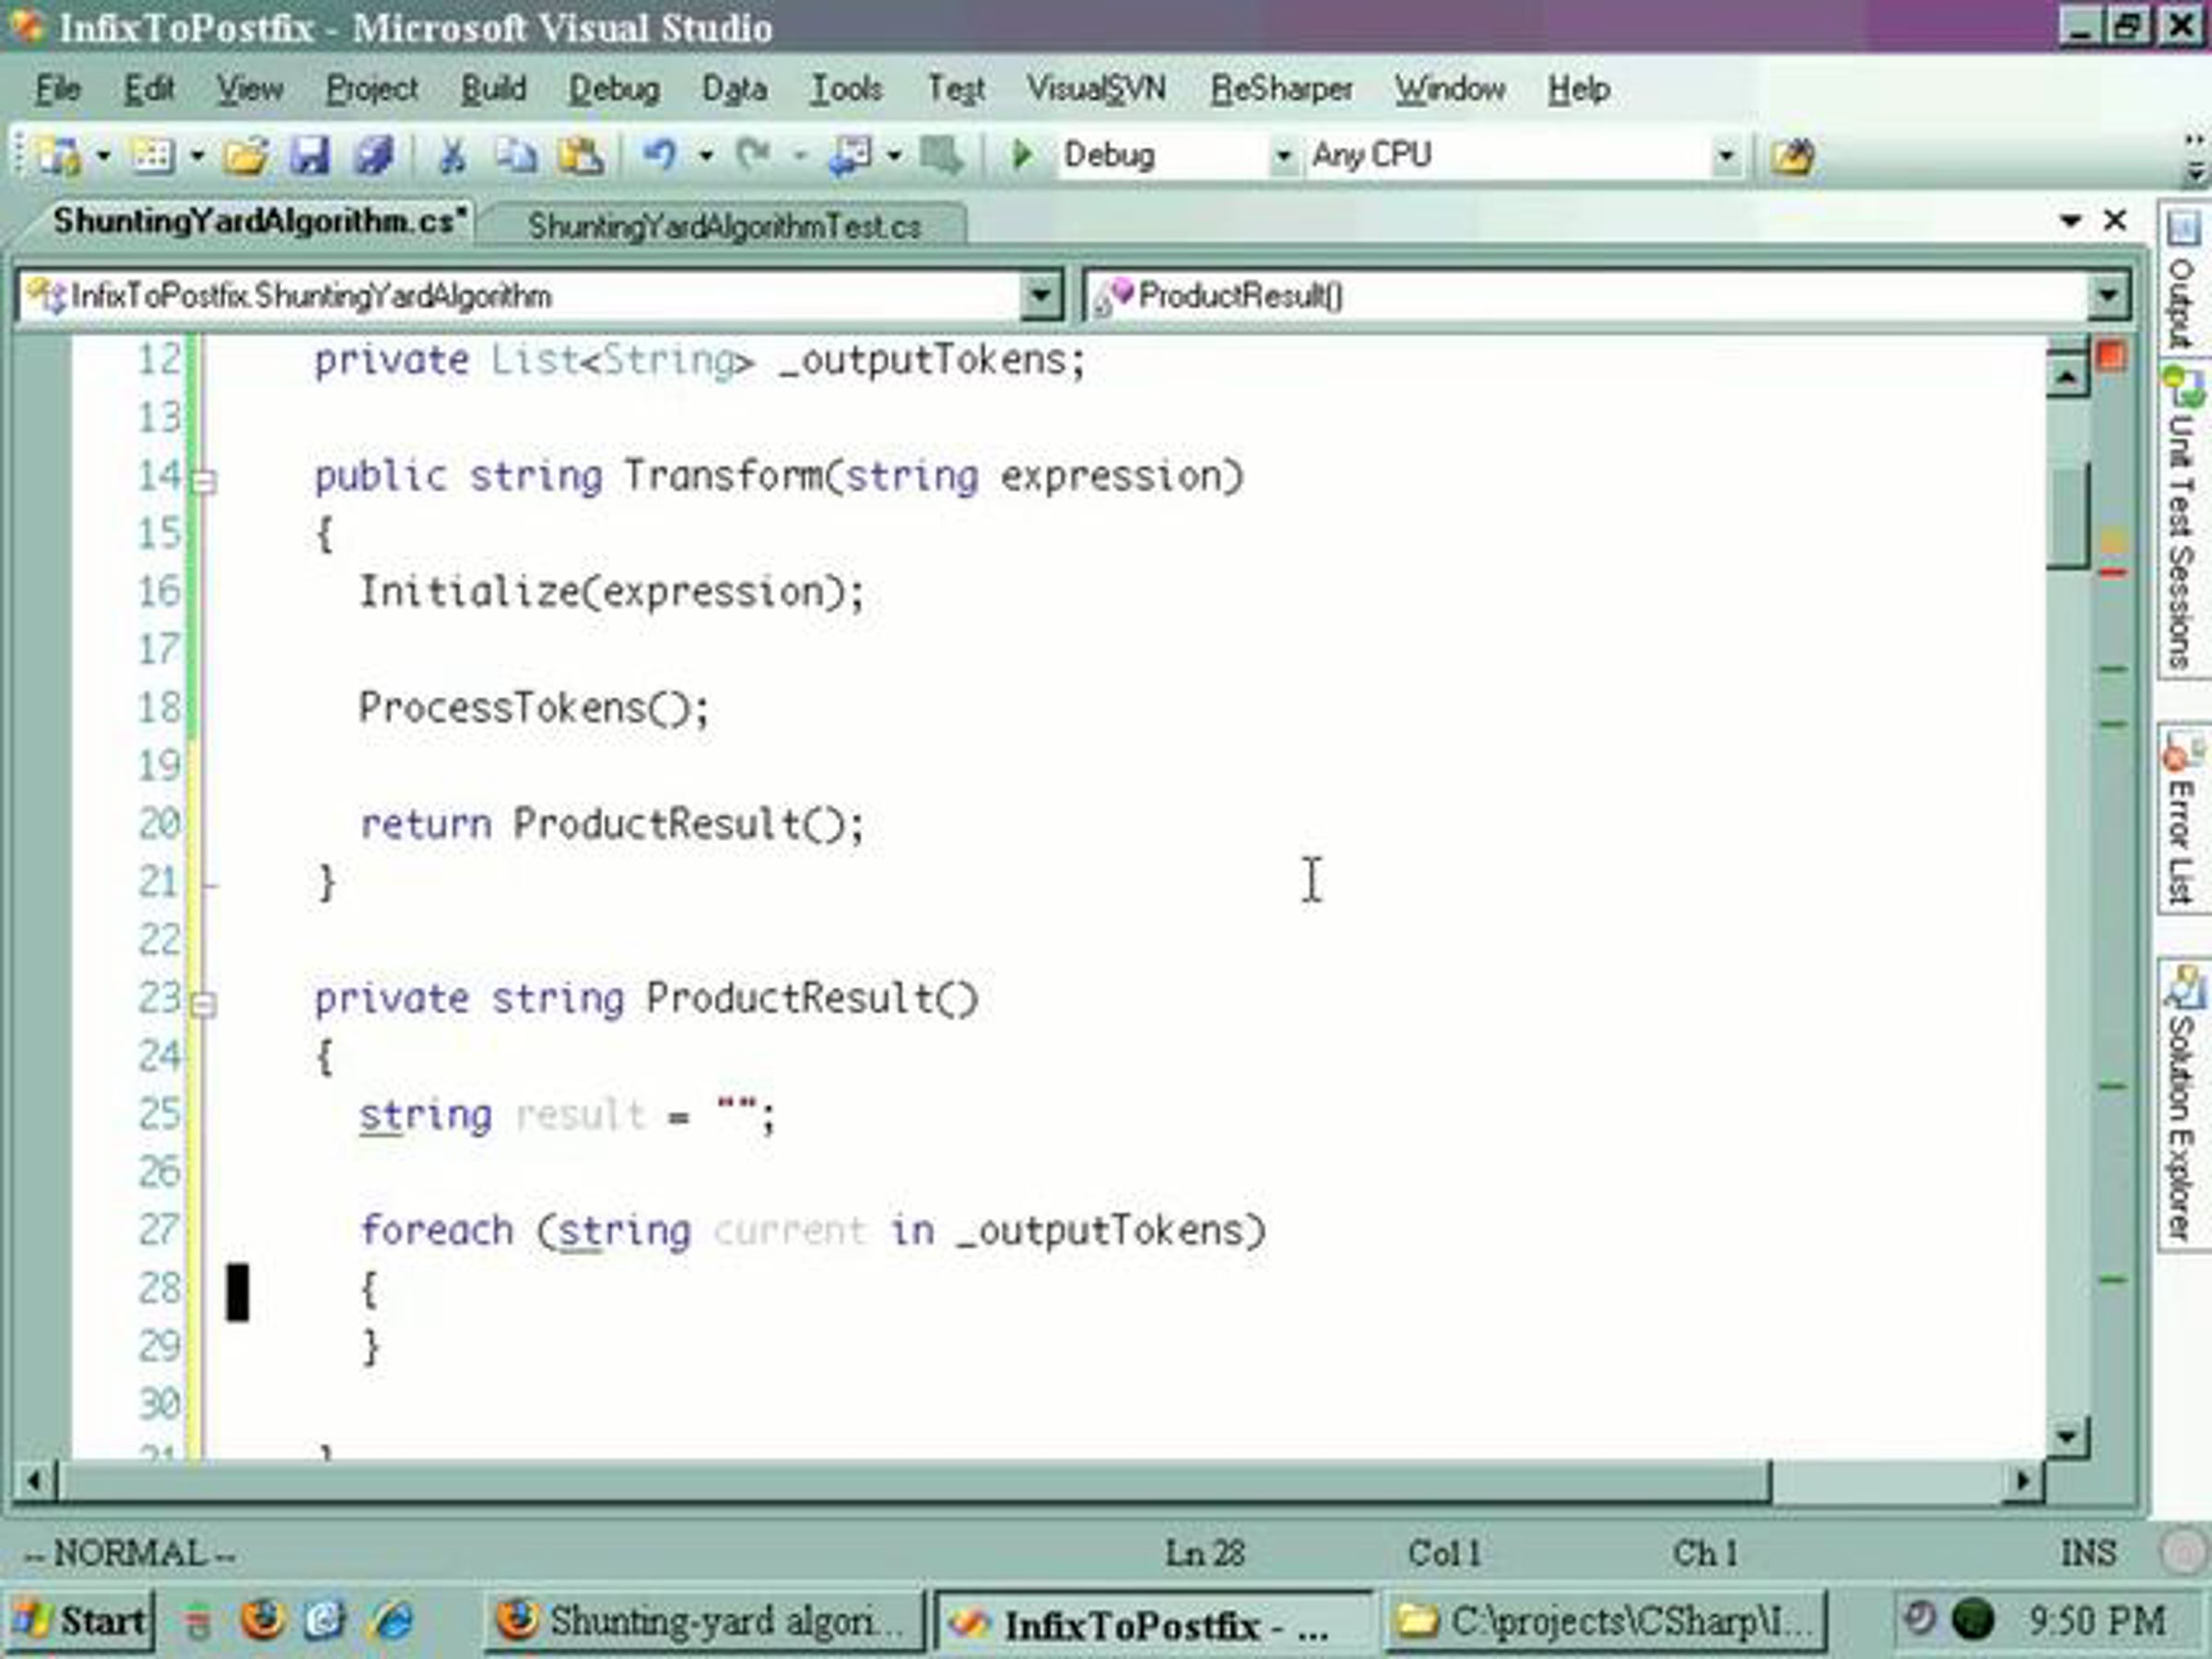Click the Copy toolbar icon
This screenshot has height=1659, width=2212.
pyautogui.click(x=517, y=156)
